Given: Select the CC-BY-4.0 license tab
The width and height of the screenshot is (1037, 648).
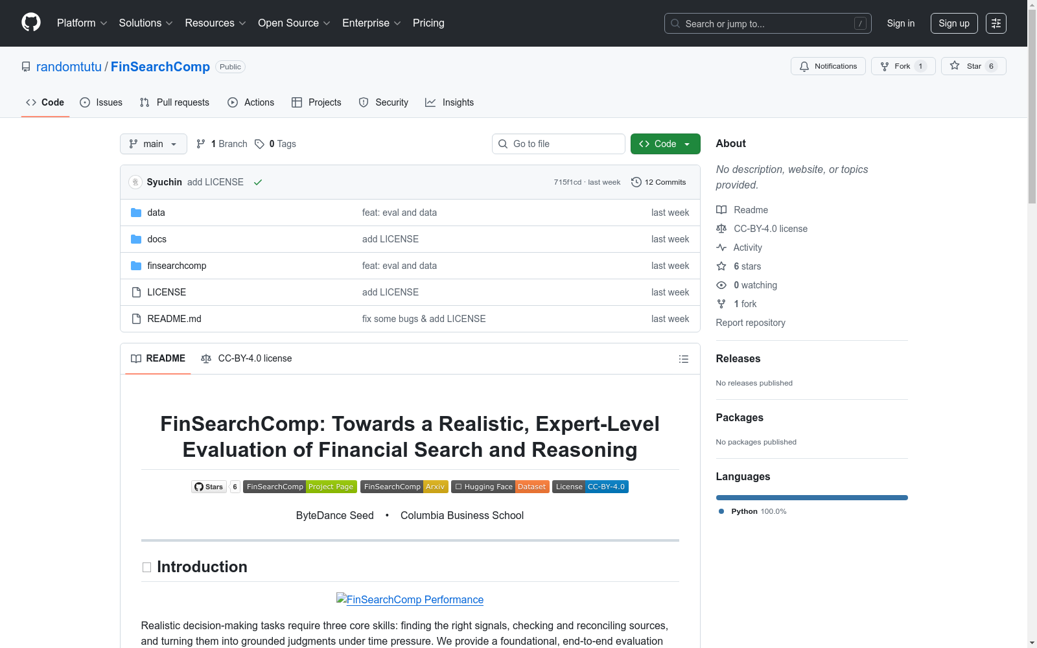Looking at the screenshot, I should (x=246, y=358).
